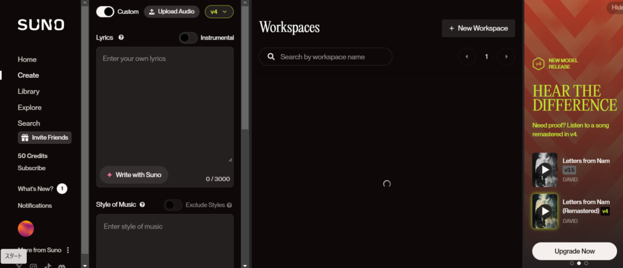
Task: Open the More from Suno three-dot menu
Action: 68,250
